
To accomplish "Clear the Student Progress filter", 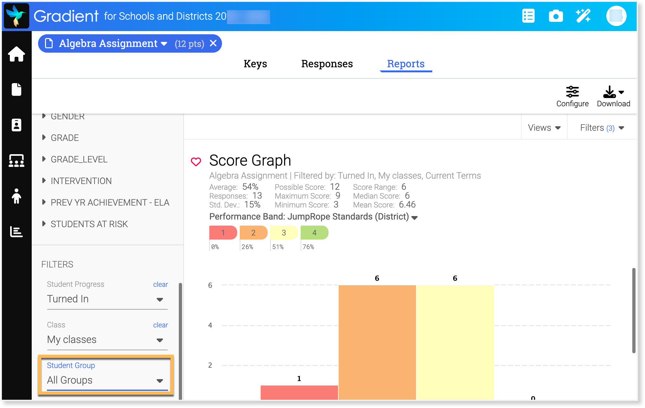I will (x=160, y=284).
